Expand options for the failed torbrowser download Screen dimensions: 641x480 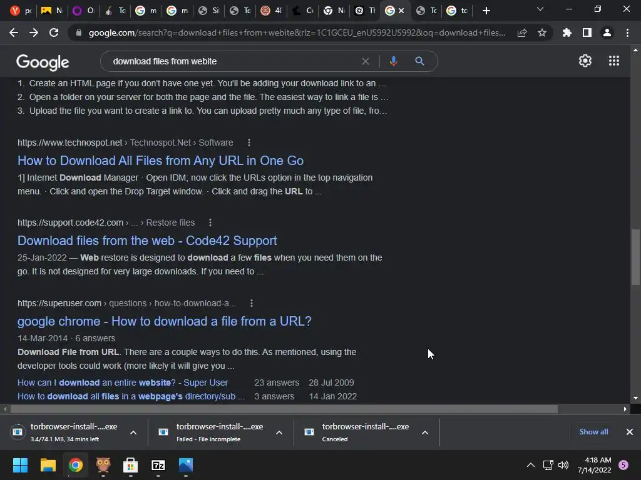(279, 432)
